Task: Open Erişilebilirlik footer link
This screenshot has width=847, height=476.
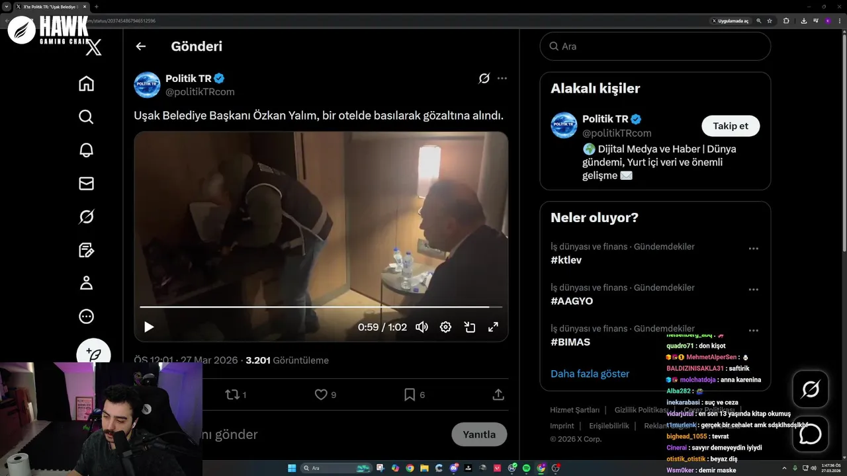Action: (609, 426)
